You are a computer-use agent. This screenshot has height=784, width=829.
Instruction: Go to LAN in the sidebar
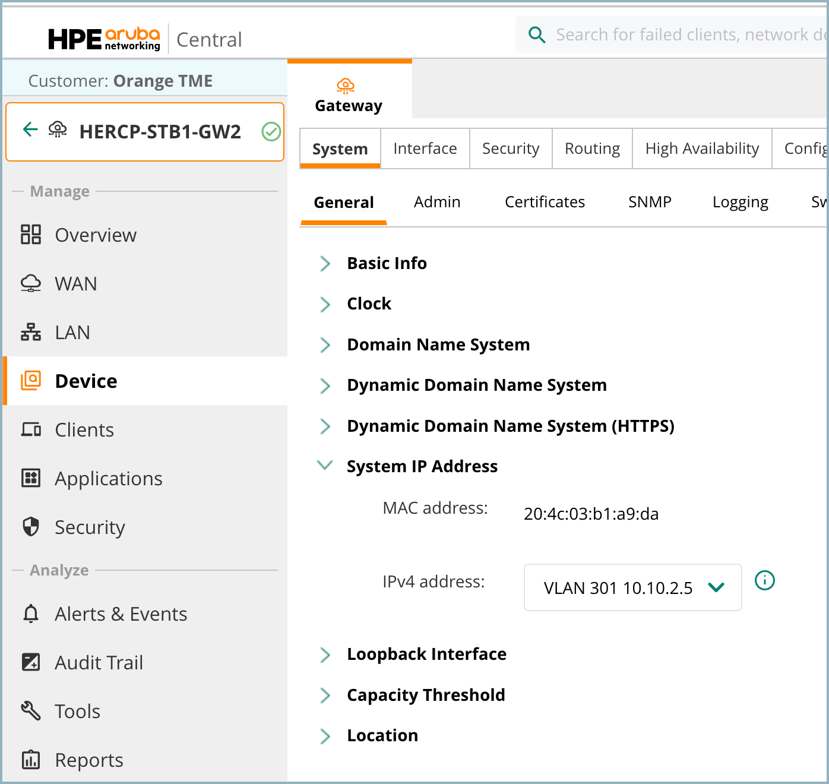(145, 332)
